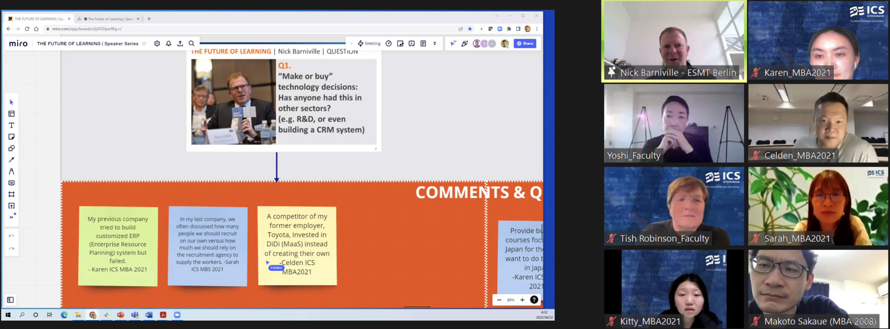
Task: Pick the connection line arrow tool
Action: [11, 160]
